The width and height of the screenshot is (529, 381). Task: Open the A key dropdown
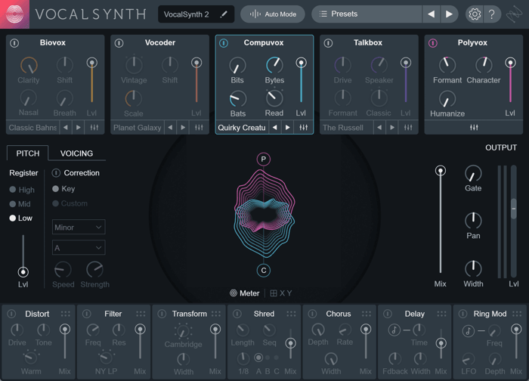tap(79, 248)
